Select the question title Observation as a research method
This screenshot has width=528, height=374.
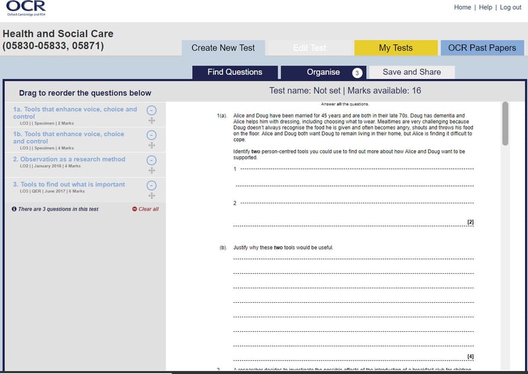68,159
